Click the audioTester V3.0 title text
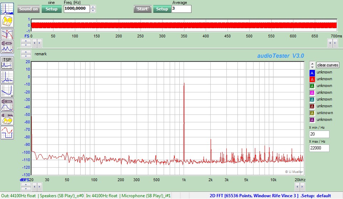The width and height of the screenshot is (343, 199). tap(281, 56)
